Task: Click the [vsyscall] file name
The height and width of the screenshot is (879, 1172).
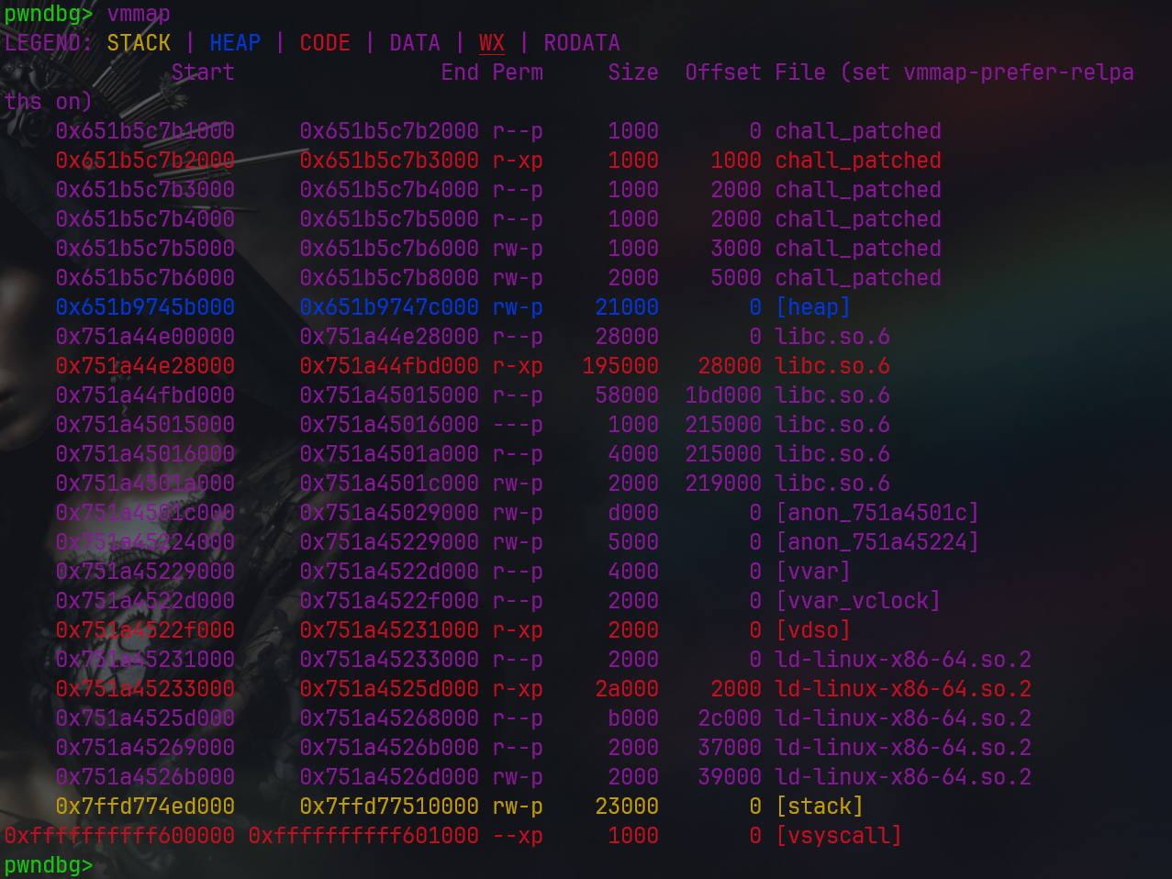Action: coord(838,836)
